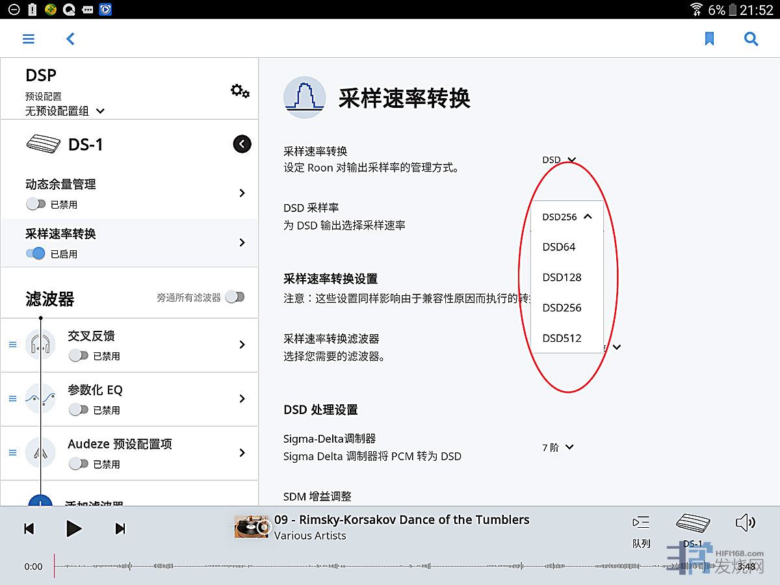
Task: Collapse DS-1 panel with black arrow button
Action: [242, 144]
